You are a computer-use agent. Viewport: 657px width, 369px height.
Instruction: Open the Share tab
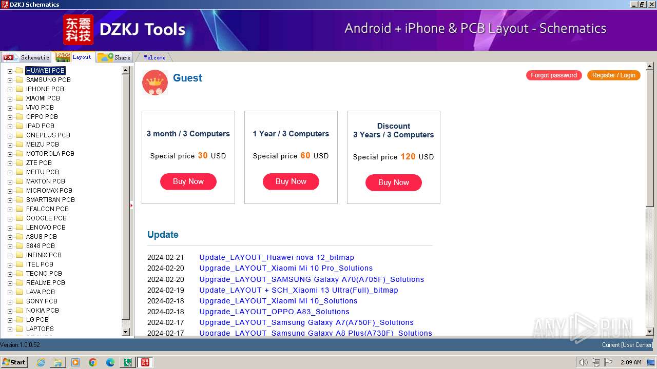pos(114,57)
